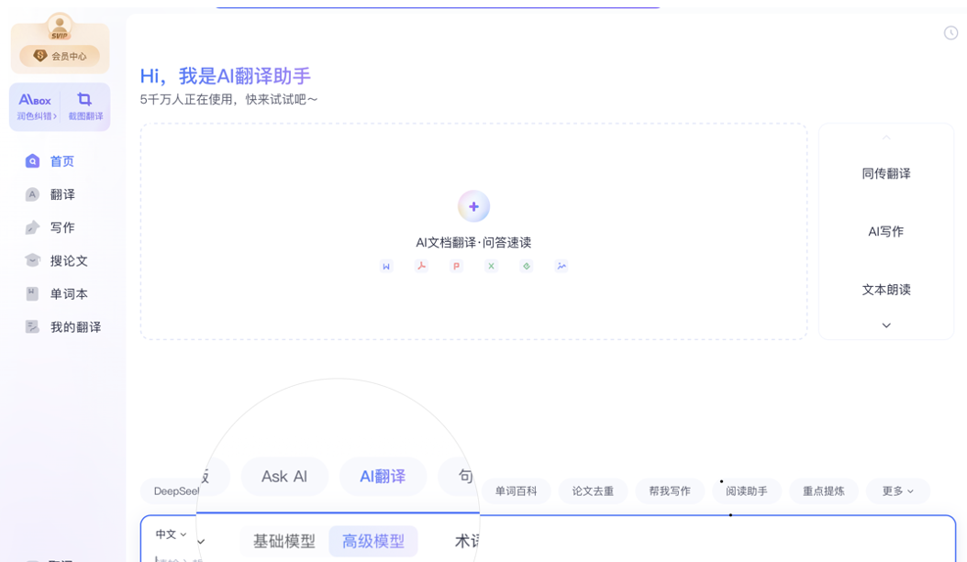Open the screenshot translation crop tool

84,106
